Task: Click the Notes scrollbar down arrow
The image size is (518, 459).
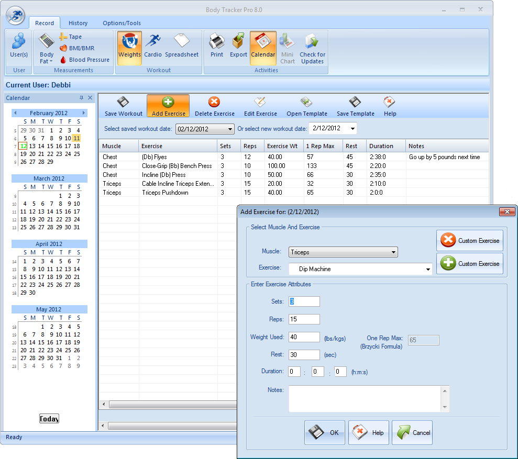Action: point(445,407)
